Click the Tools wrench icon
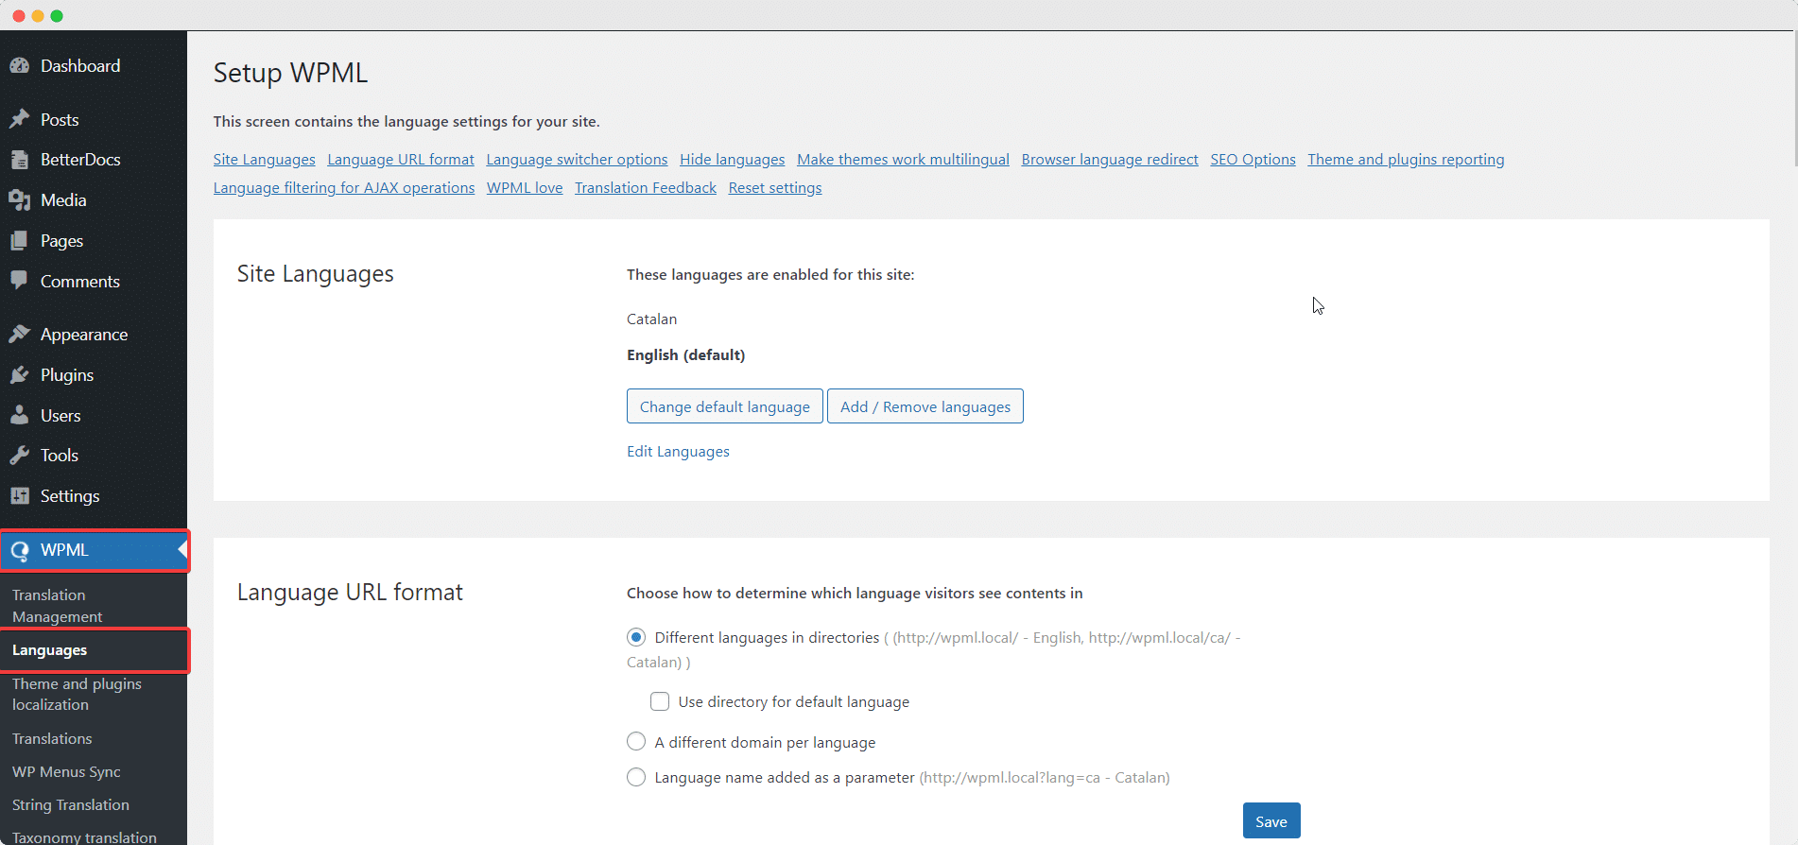Viewport: 1798px width, 845px height. tap(20, 456)
